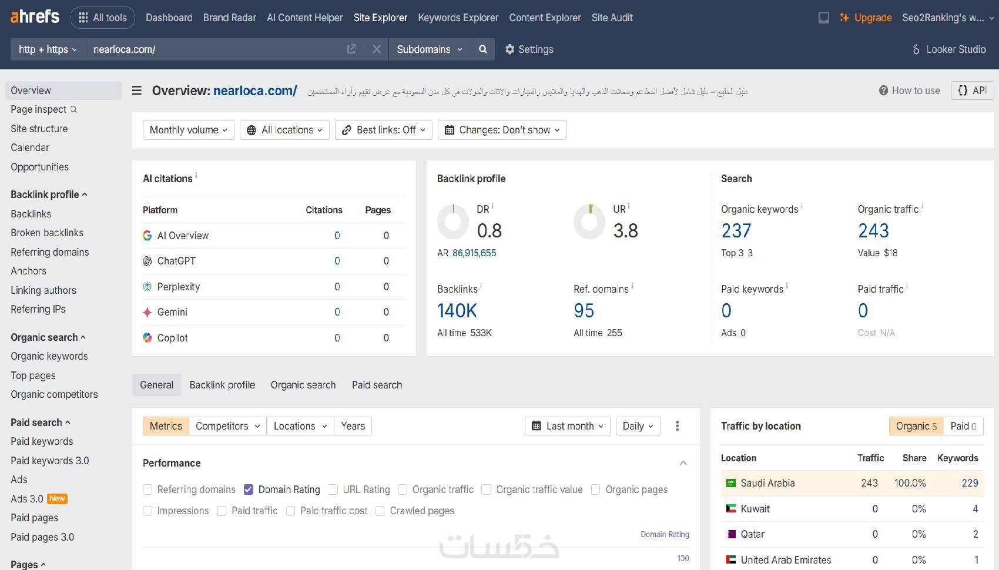
Task: Enable the Organic pages checkbox
Action: coord(596,489)
